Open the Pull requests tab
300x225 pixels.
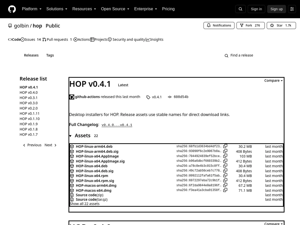pyautogui.click(x=57, y=39)
